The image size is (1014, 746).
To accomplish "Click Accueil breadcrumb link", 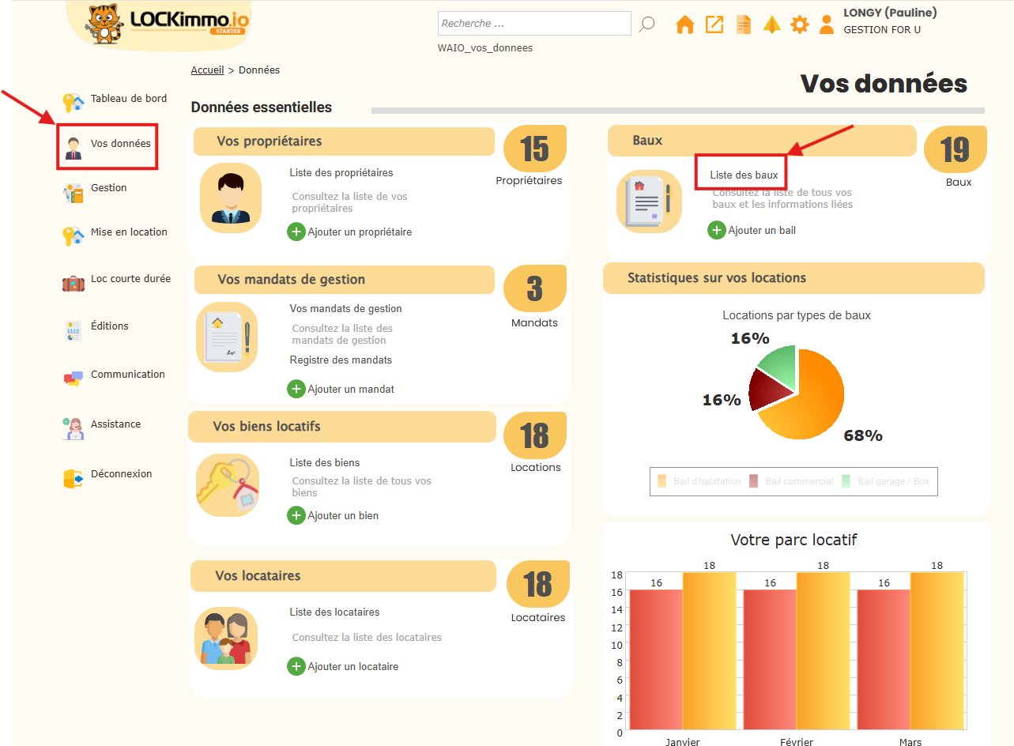I will 207,70.
